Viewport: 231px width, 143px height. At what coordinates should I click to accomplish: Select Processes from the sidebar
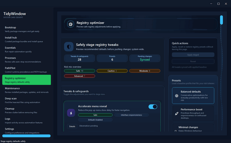[26, 60]
